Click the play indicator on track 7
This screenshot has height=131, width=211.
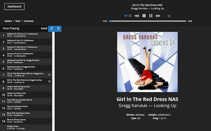(50, 75)
